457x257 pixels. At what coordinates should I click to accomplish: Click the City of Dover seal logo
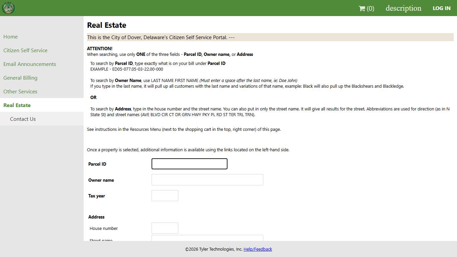point(8,8)
